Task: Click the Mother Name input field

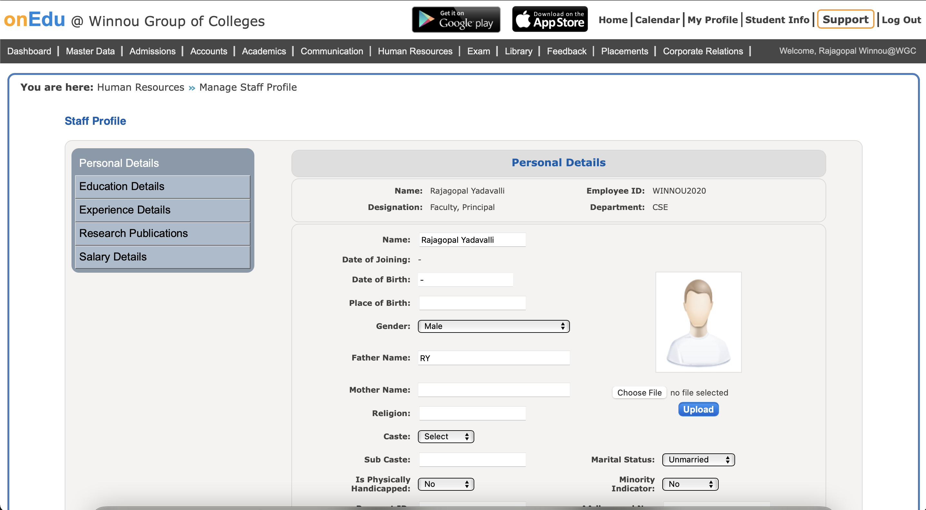Action: (494, 390)
